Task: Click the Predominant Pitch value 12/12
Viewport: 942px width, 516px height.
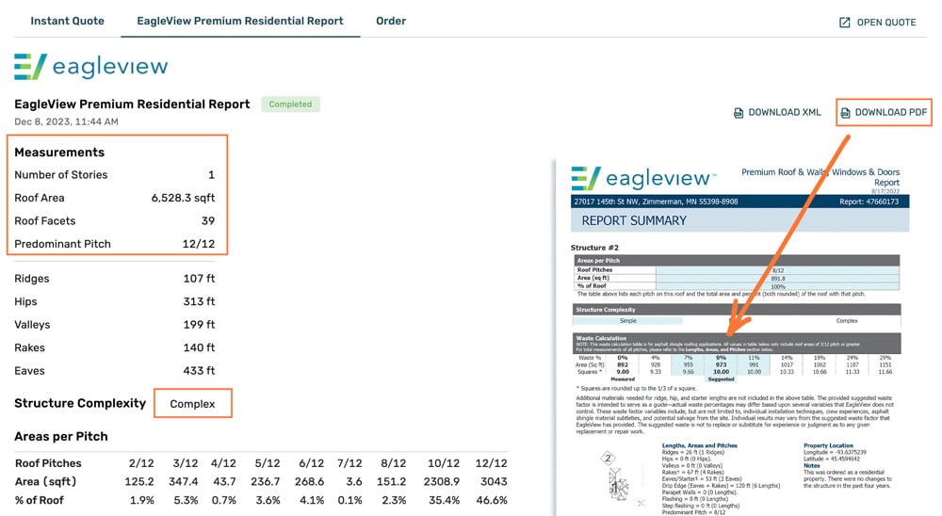Action: pyautogui.click(x=198, y=244)
